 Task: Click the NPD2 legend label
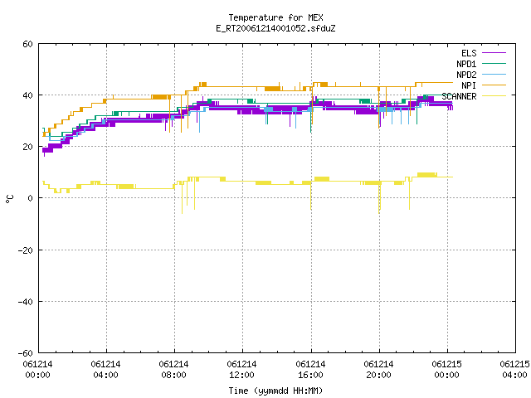point(466,75)
